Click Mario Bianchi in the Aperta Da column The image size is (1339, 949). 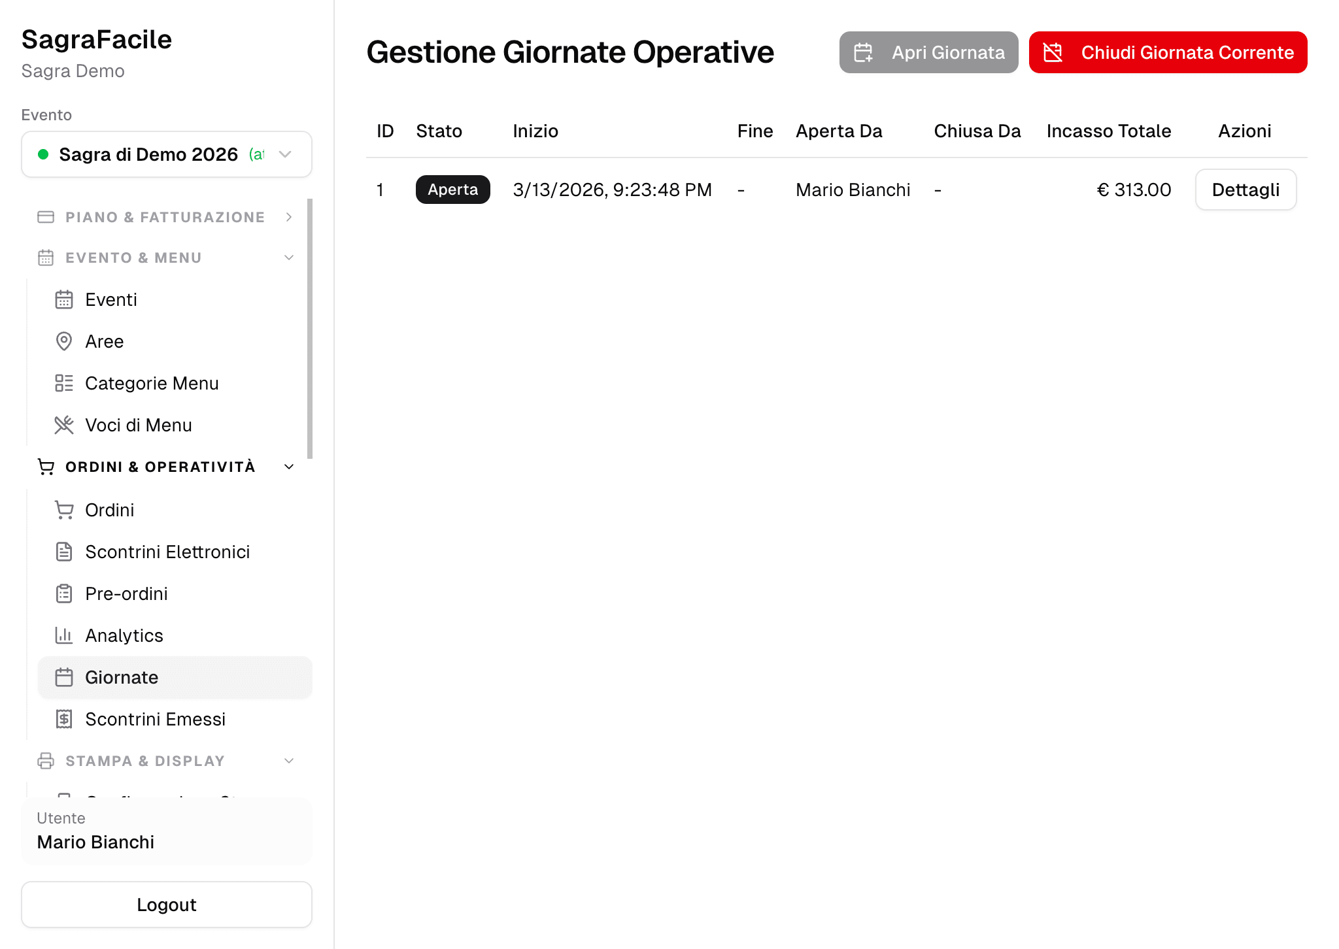pos(853,190)
